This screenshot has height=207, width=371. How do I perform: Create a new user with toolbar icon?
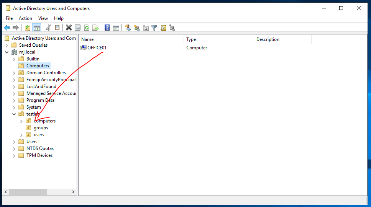click(128, 28)
